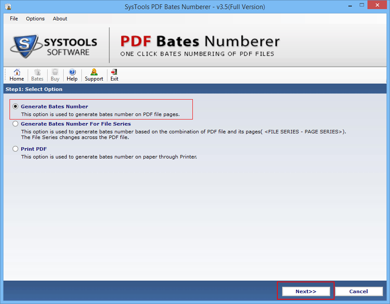The image size is (390, 304).
Task: Open the File menu
Action: (14, 19)
